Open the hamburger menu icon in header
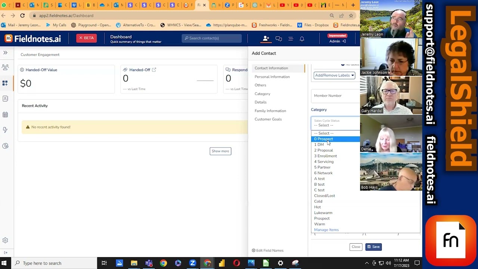The width and height of the screenshot is (478, 269). [x=291, y=38]
